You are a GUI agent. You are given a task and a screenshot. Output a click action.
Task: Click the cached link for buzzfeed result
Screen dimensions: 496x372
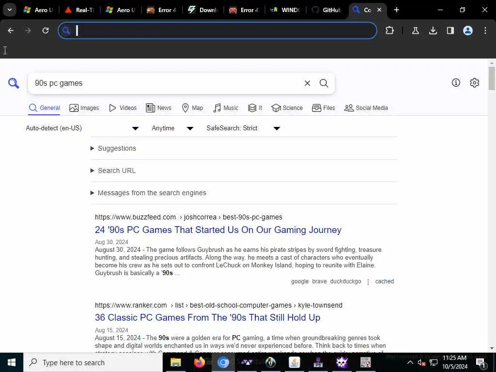(x=384, y=281)
